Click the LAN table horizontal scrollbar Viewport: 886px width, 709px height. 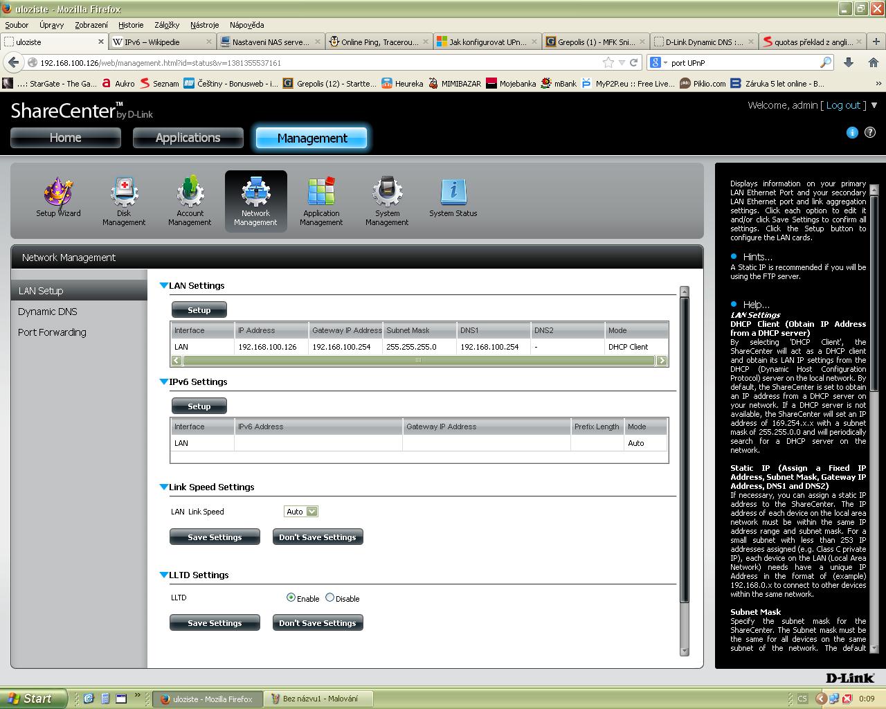point(419,360)
